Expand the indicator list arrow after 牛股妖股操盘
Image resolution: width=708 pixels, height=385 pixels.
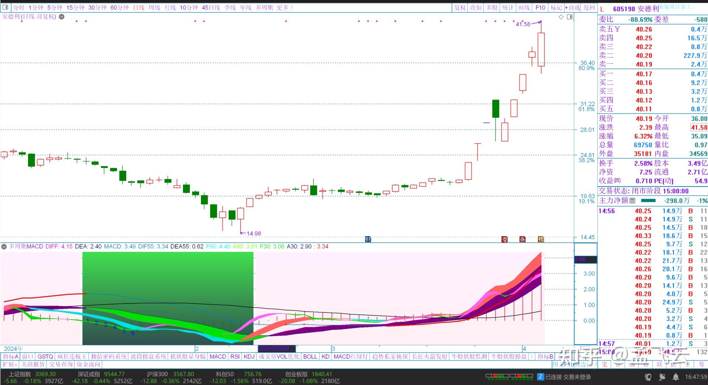pos(531,357)
